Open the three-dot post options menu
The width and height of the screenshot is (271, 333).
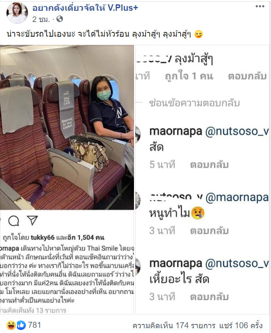click(260, 6)
